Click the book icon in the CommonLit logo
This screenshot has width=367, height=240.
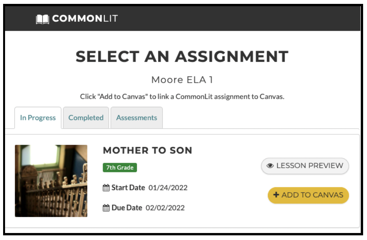click(x=43, y=19)
